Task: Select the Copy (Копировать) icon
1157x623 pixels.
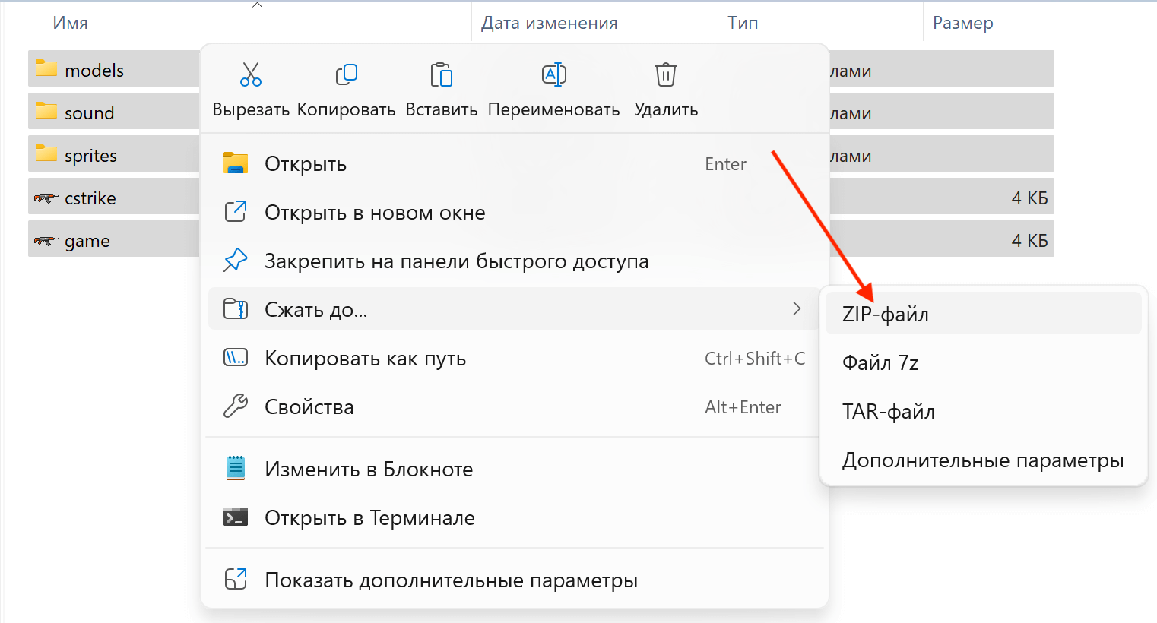Action: (x=346, y=74)
